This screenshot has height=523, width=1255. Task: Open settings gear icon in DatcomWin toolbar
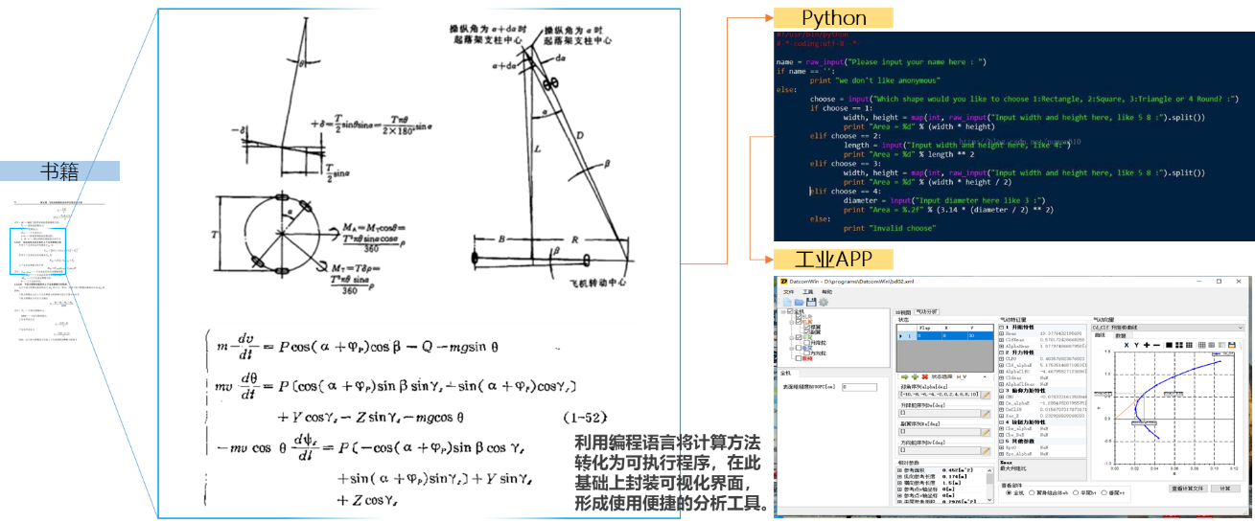point(823,302)
